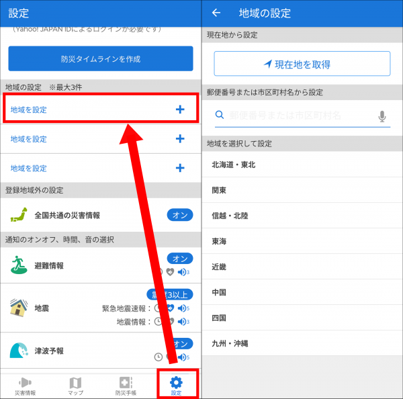Tap the 震度3以上 setting for 地震
Screen dimensions: 403x399
pos(170,294)
